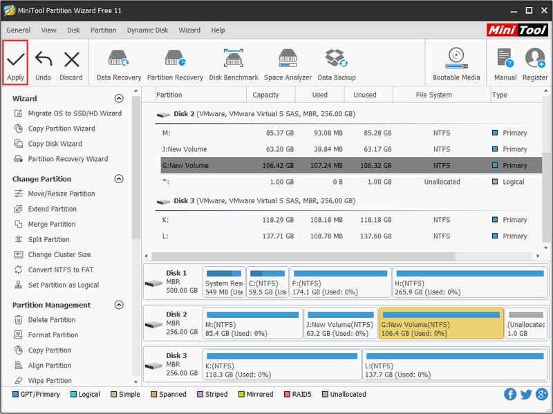553x414 pixels.
Task: Open the Disk Benchmark tool
Action: click(x=234, y=65)
